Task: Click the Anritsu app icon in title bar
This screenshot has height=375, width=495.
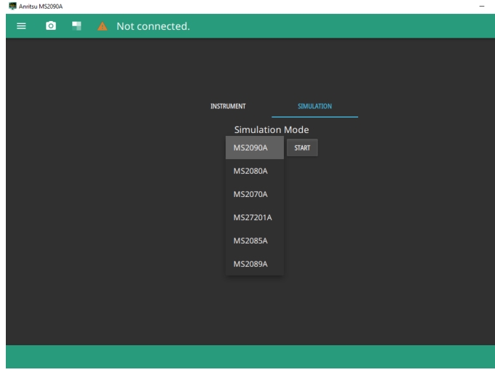Action: point(8,7)
